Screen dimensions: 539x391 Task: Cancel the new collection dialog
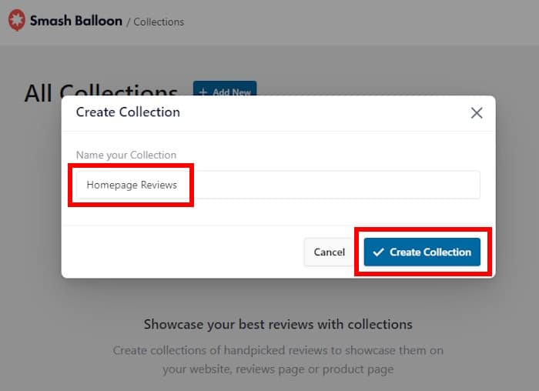tap(329, 252)
